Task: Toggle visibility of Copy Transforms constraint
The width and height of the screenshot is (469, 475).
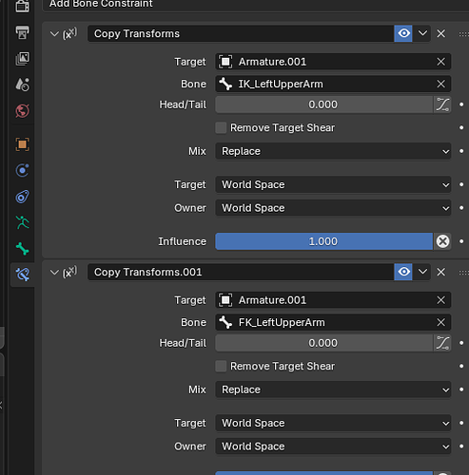Action: (x=403, y=33)
